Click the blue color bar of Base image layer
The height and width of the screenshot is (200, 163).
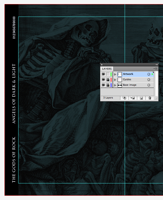(x=111, y=85)
